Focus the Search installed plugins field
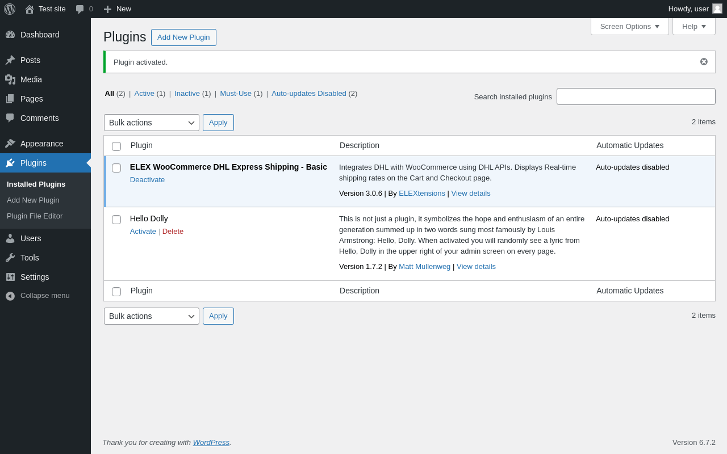The height and width of the screenshot is (454, 727). pyautogui.click(x=636, y=96)
